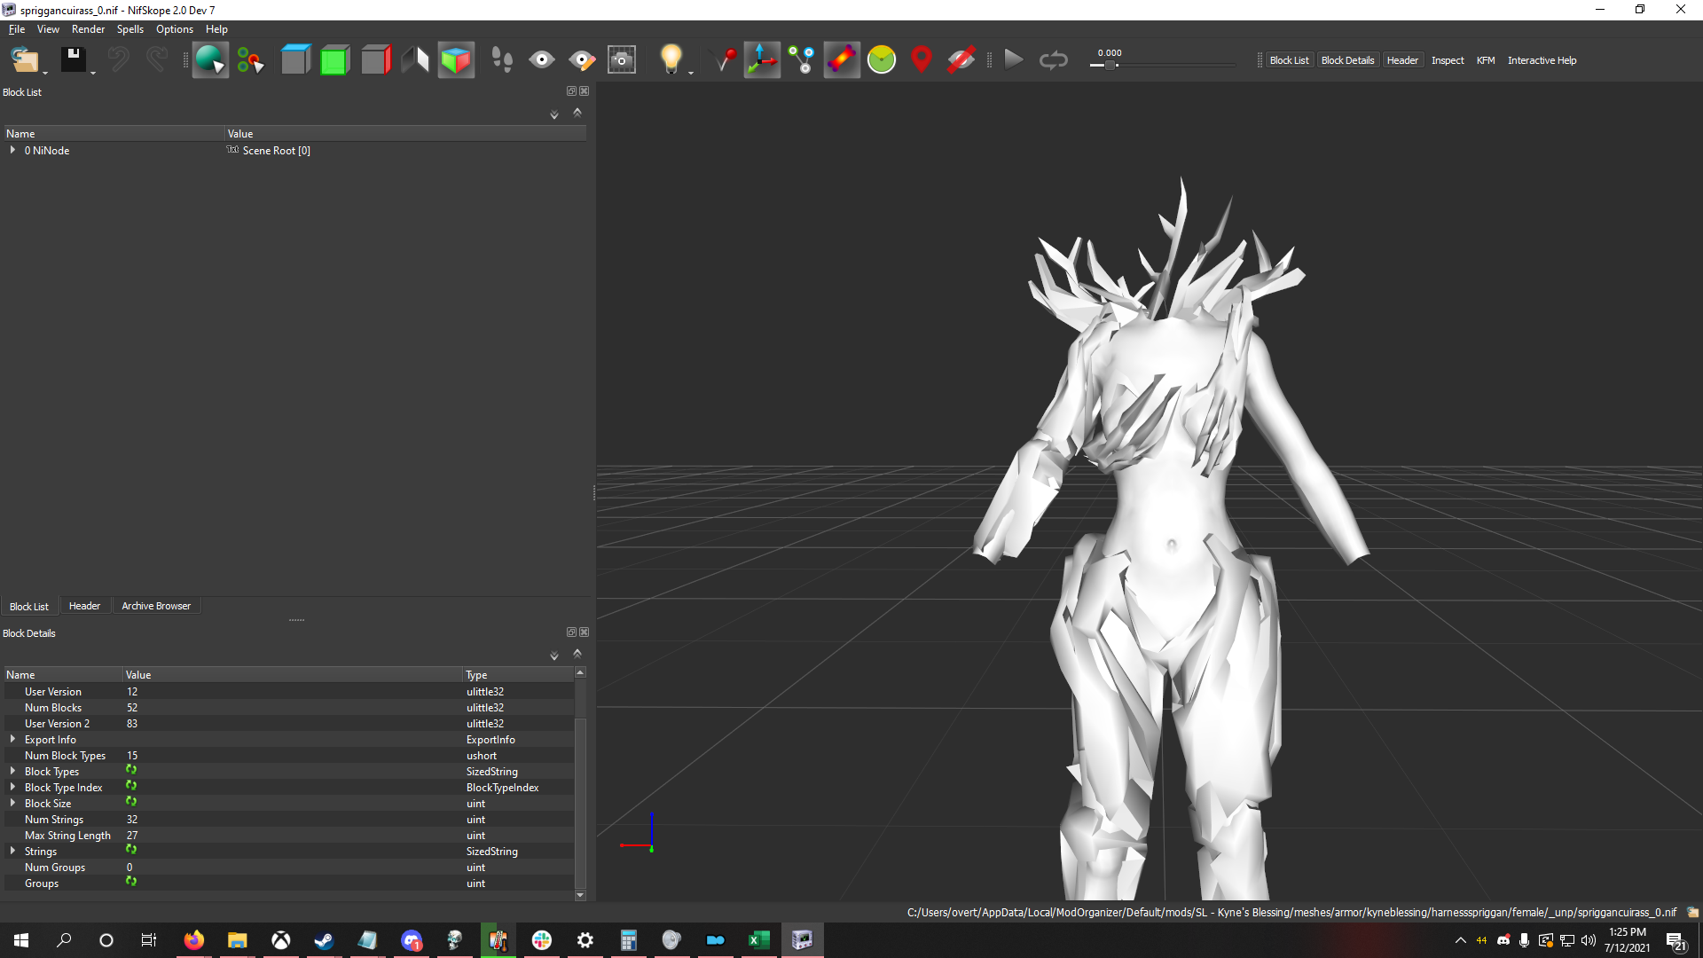Image resolution: width=1703 pixels, height=958 pixels.
Task: Expand Block Details rows with down chevron
Action: (554, 656)
